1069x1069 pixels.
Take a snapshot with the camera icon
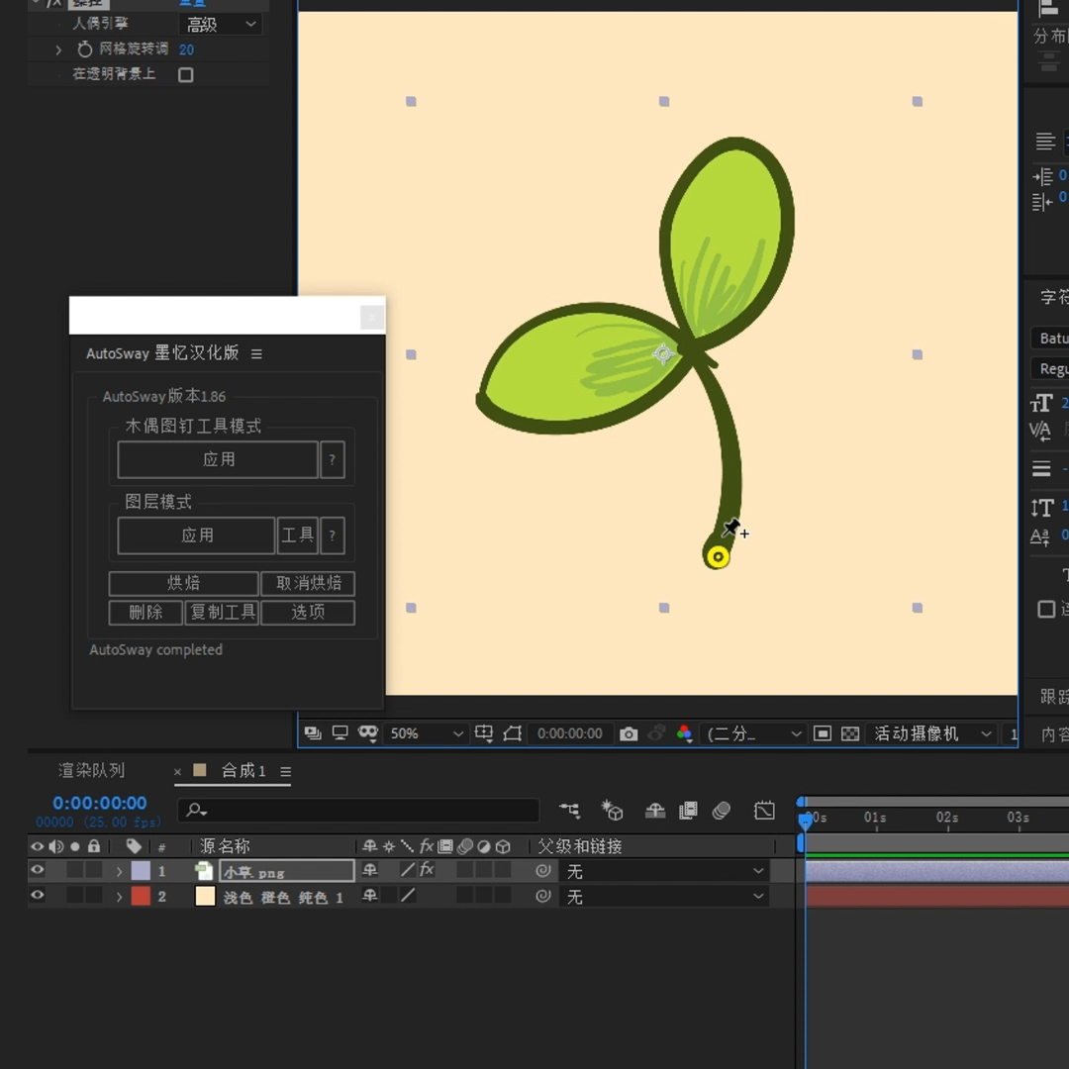[x=628, y=733]
